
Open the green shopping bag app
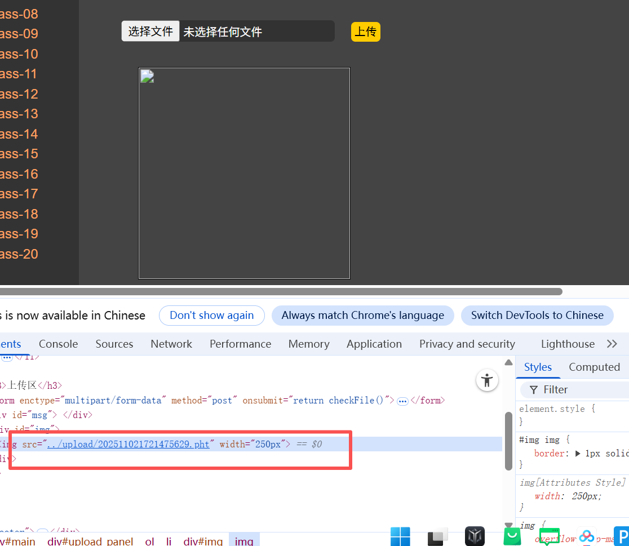512,537
